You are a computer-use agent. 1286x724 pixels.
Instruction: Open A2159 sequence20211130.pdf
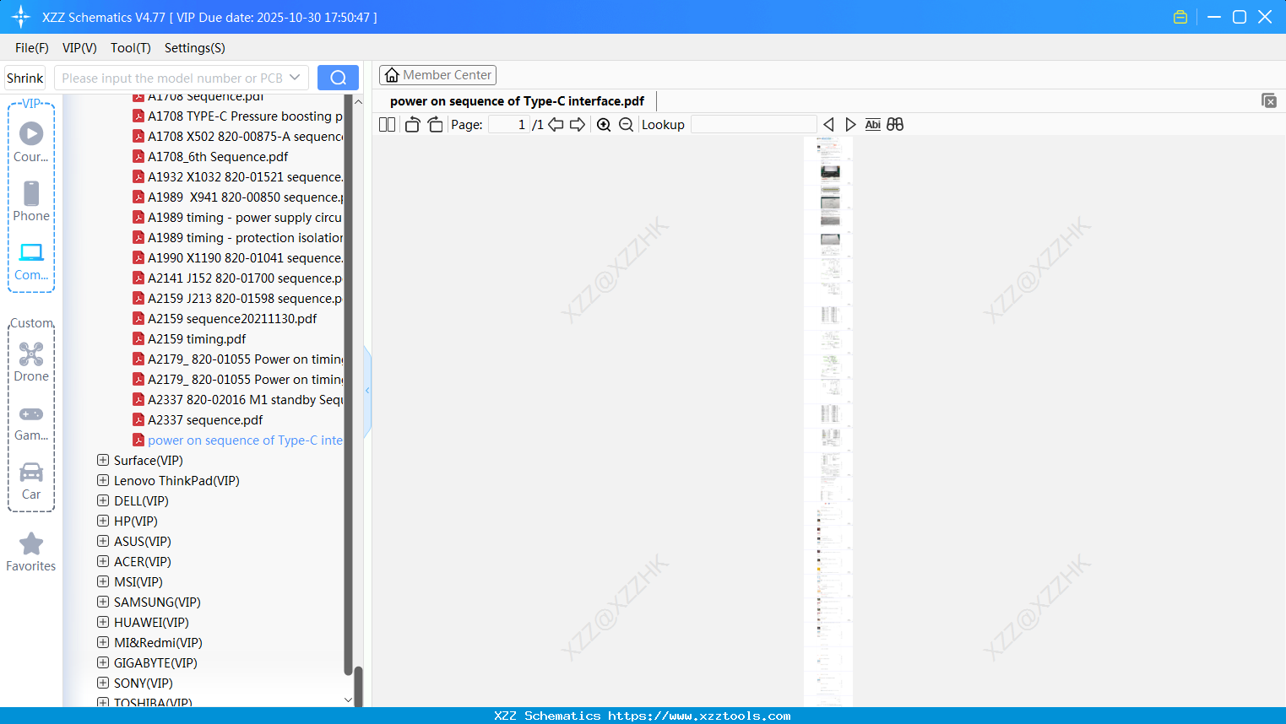click(225, 318)
